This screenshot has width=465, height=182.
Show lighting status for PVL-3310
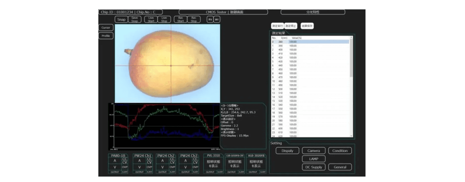tap(214, 163)
